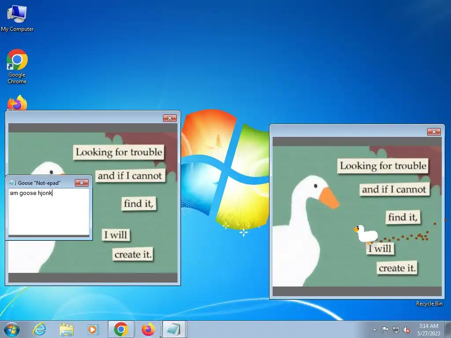Screen dimensions: 451x338
Task: Click the muted volume tray icon
Action: click(x=407, y=330)
